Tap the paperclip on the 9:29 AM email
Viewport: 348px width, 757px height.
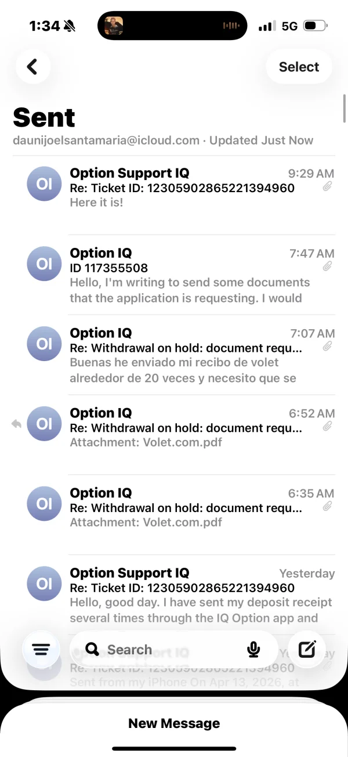[328, 187]
